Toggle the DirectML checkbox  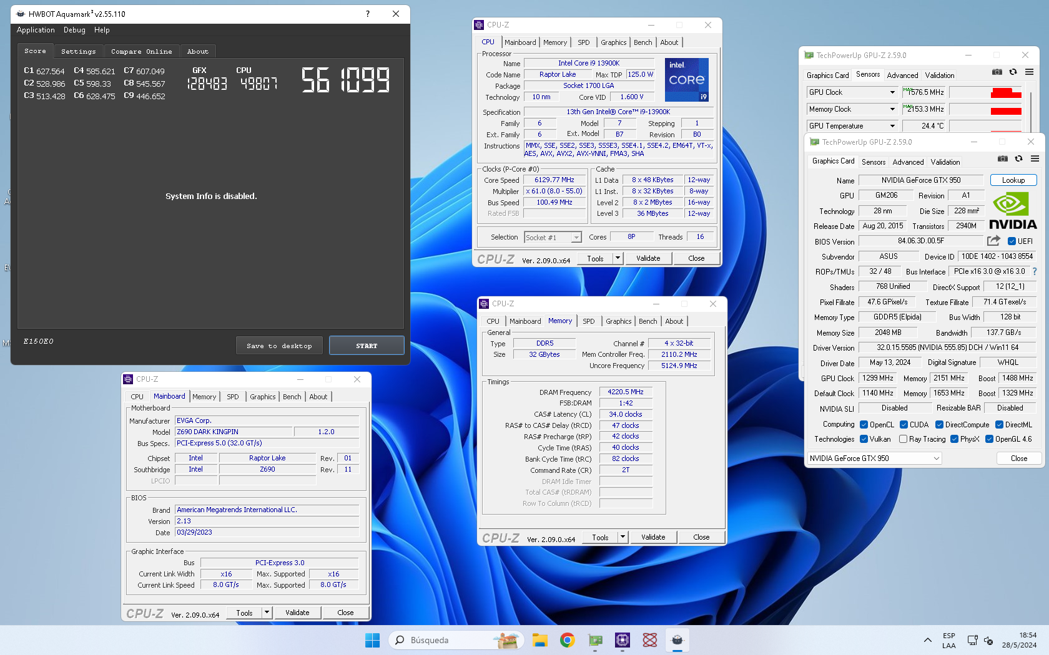(999, 425)
